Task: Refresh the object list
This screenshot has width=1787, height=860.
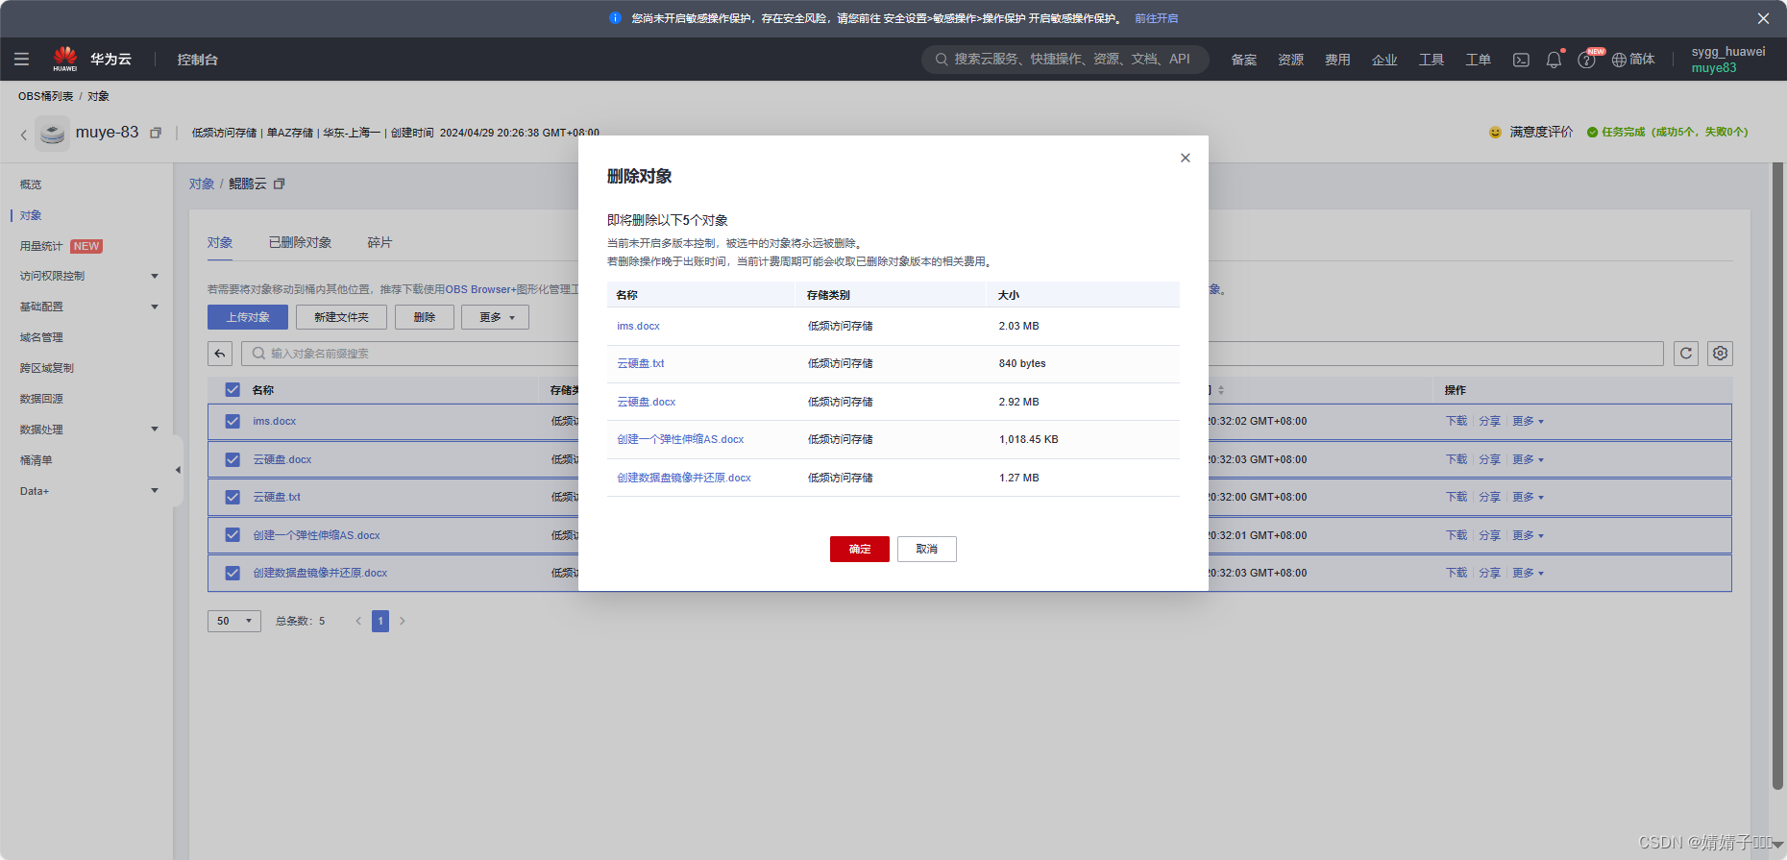Action: coord(1686,354)
